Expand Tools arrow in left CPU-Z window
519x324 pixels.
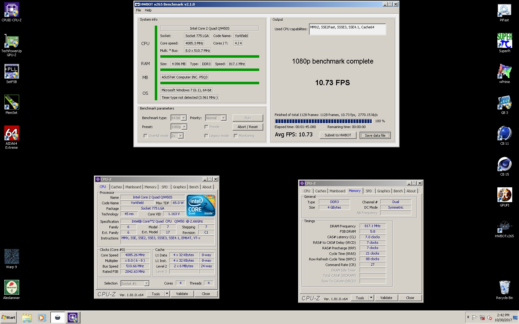(167, 294)
